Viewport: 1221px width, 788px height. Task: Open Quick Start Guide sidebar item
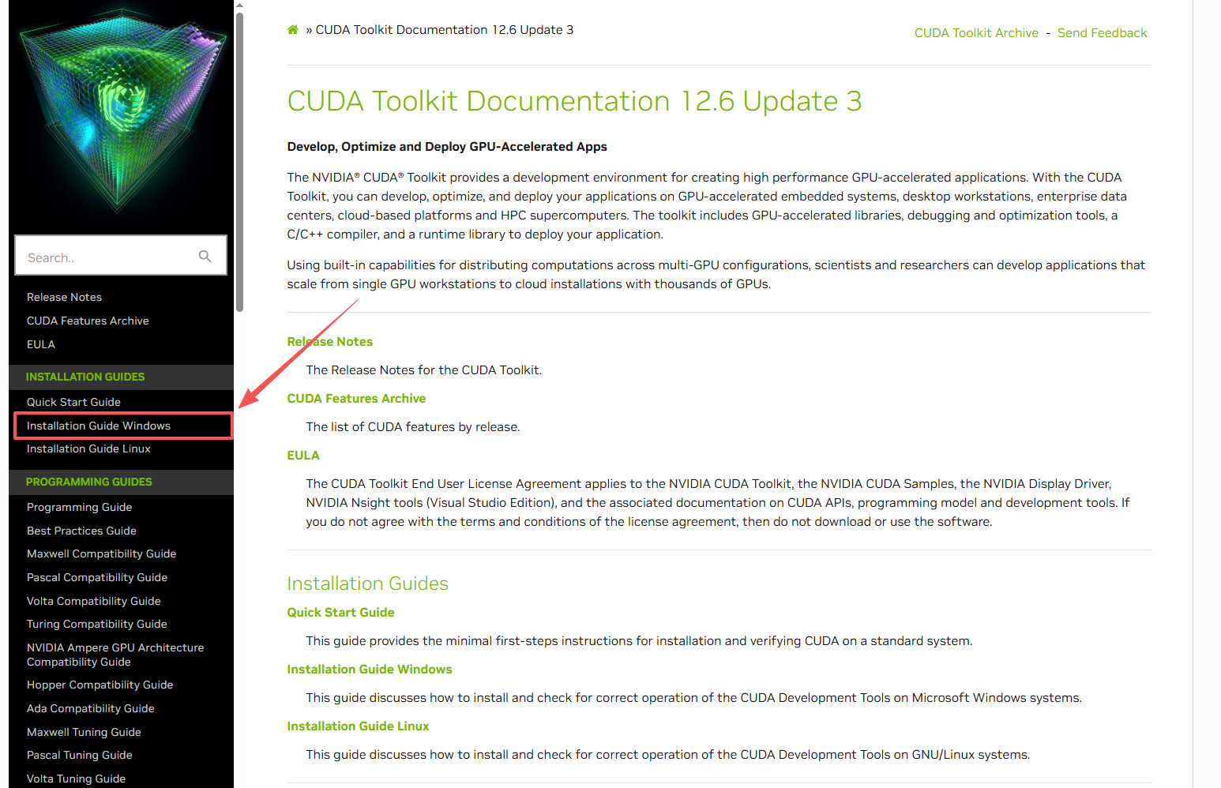pyautogui.click(x=73, y=403)
